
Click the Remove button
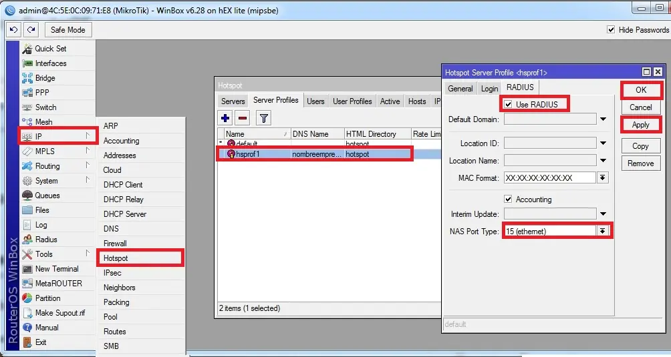[x=641, y=163]
